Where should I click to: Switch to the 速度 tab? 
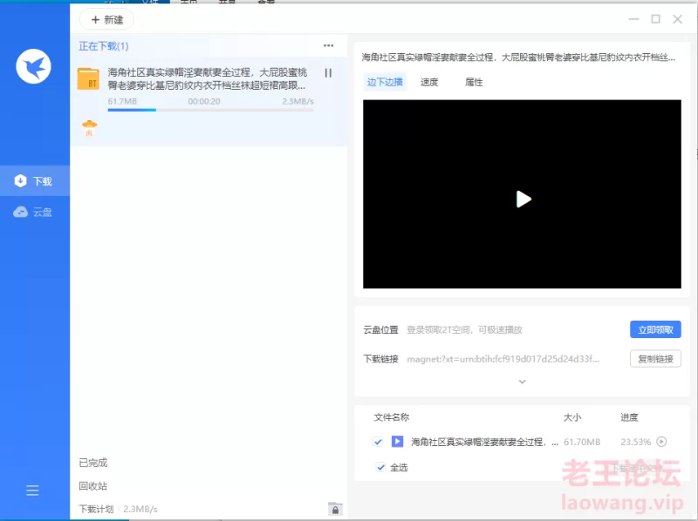(429, 82)
